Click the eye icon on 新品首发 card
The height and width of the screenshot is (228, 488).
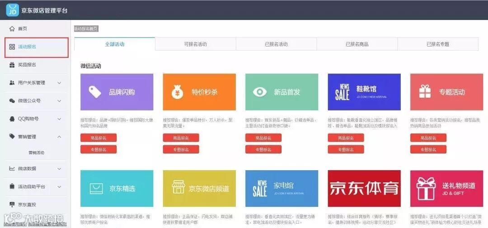pos(260,92)
